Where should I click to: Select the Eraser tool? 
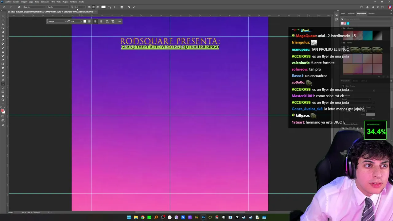[3, 60]
